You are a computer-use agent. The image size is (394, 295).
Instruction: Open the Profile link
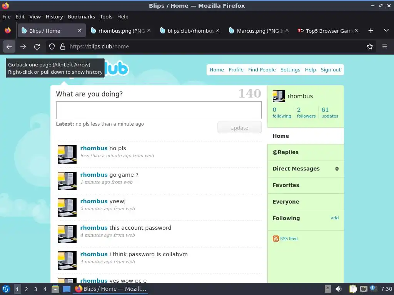(x=236, y=70)
